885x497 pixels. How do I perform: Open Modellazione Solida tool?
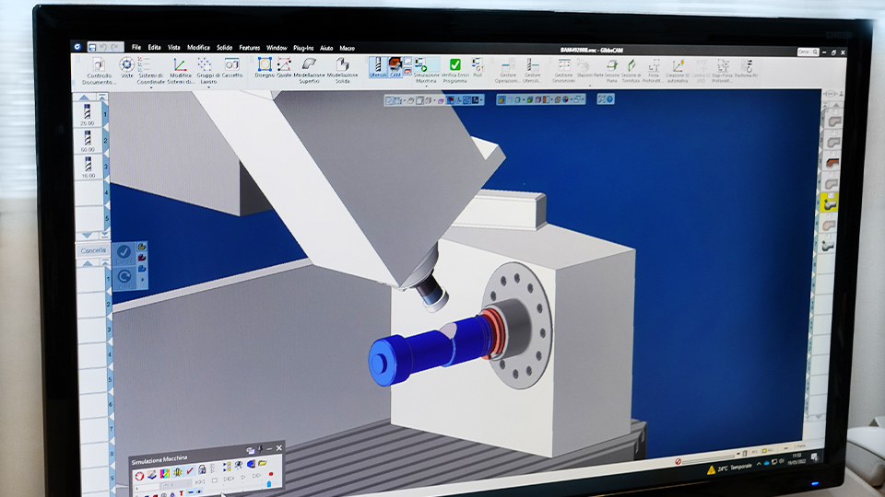tap(342, 67)
